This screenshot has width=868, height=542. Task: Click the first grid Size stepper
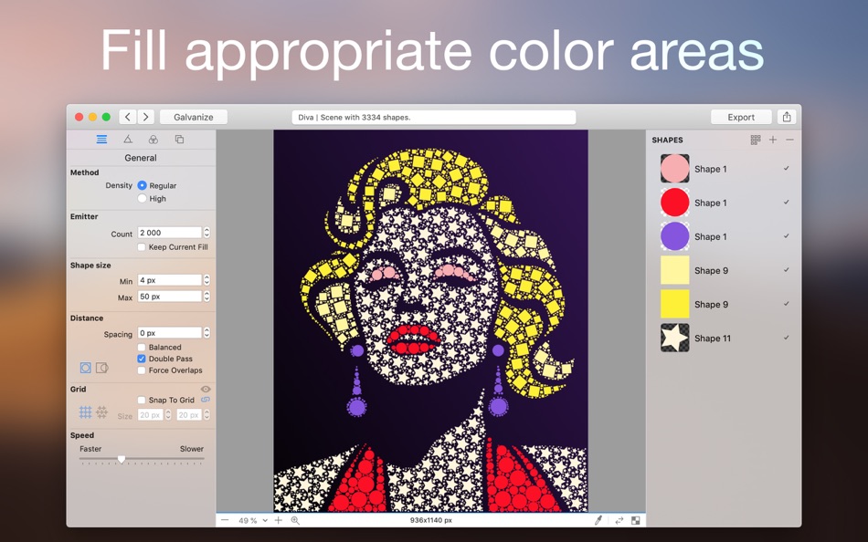(168, 415)
